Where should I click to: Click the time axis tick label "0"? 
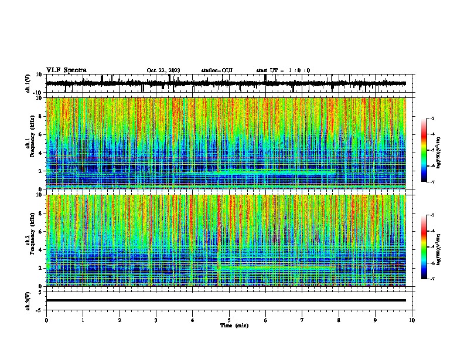point(46,320)
